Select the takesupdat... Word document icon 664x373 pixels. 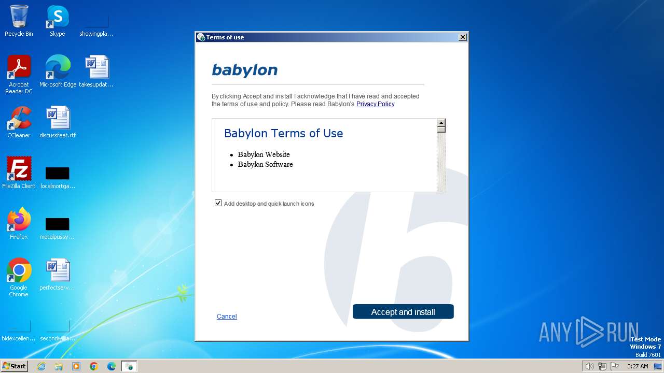point(96,71)
